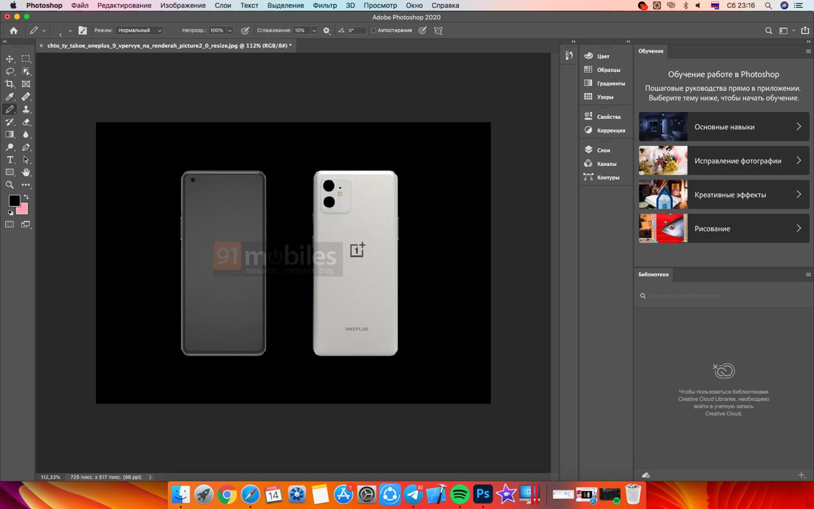Open the Контуры paths panel
This screenshot has height=509, width=814.
tap(601, 177)
